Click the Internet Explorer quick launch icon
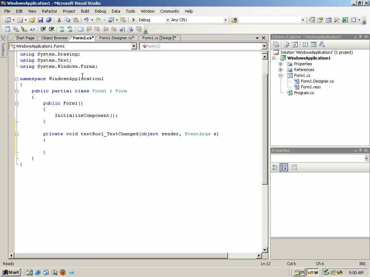Viewport: 370px width, 277px height. 38,273
